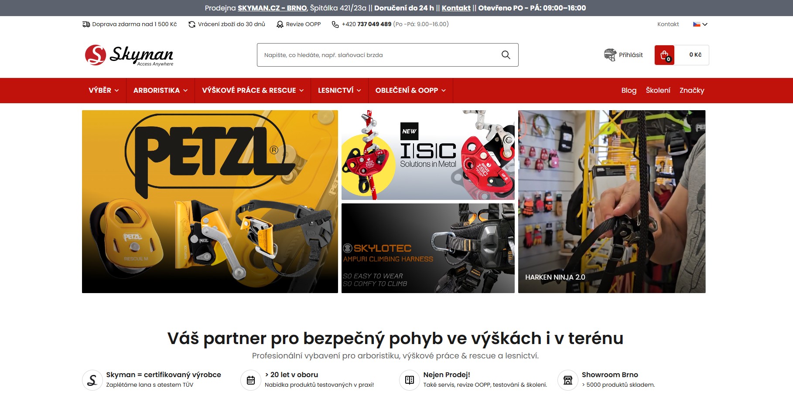The image size is (793, 395).
Task: Click '> 20 let v oboru' heading
Action: click(291, 375)
